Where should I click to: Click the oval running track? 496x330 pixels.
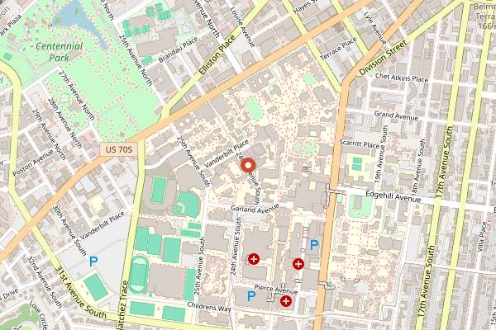[138, 274]
